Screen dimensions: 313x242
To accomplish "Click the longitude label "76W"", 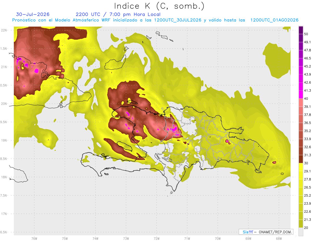I will 34,238.
